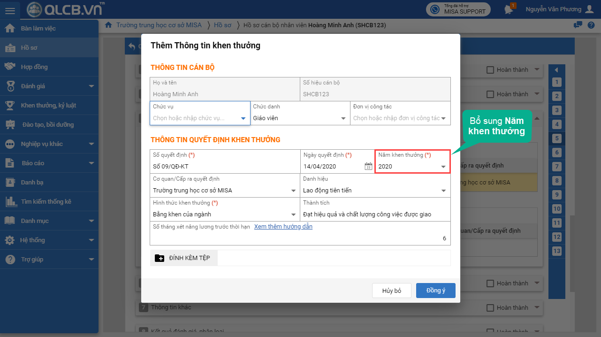Expand the Chức vụ dropdown
Screen dimensions: 601x337
pyautogui.click(x=243, y=118)
